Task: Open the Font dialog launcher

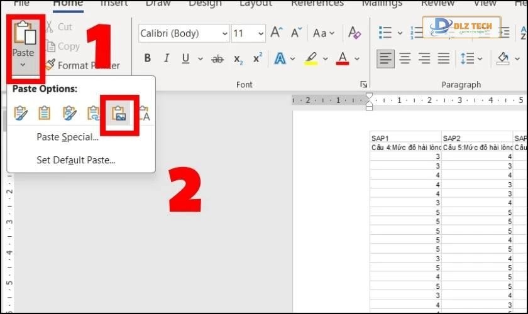Action: [x=363, y=84]
